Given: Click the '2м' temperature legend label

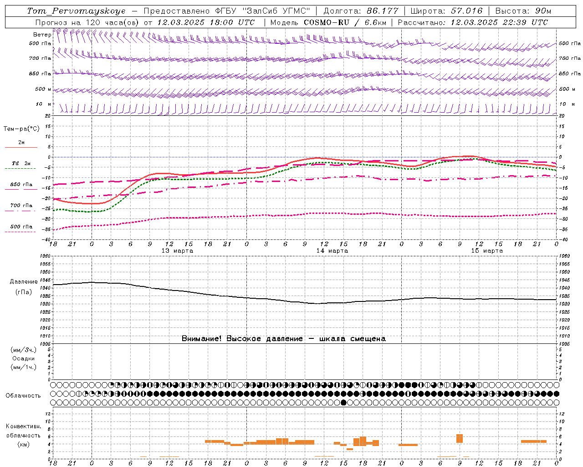Looking at the screenshot, I should pos(21,143).
